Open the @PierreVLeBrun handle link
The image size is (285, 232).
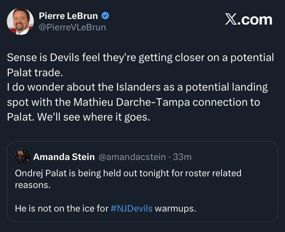click(x=73, y=27)
